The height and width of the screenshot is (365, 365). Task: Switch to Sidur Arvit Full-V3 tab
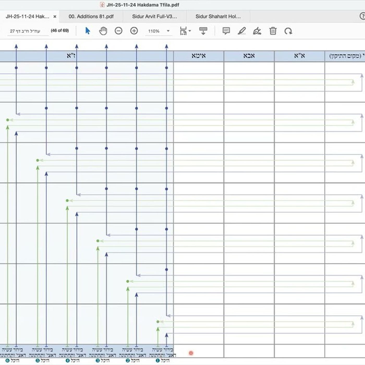155,16
